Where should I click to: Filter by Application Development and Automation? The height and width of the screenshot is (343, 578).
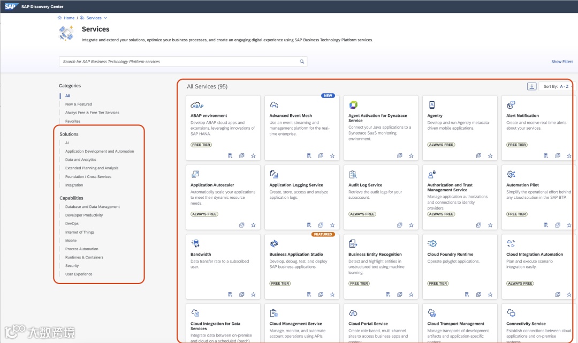pos(100,151)
